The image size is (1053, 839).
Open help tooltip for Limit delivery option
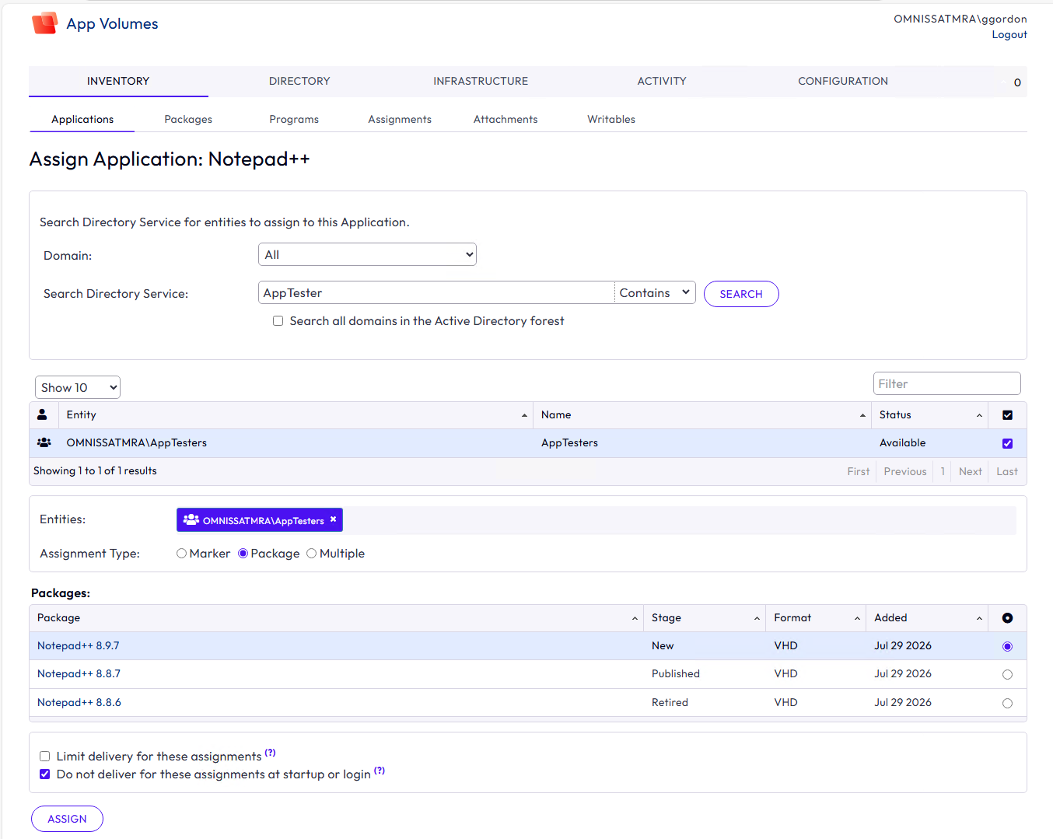tap(270, 753)
